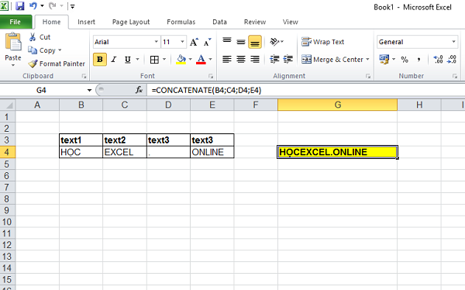Toggle Wrap Text
This screenshot has height=290, width=465.
coord(322,42)
